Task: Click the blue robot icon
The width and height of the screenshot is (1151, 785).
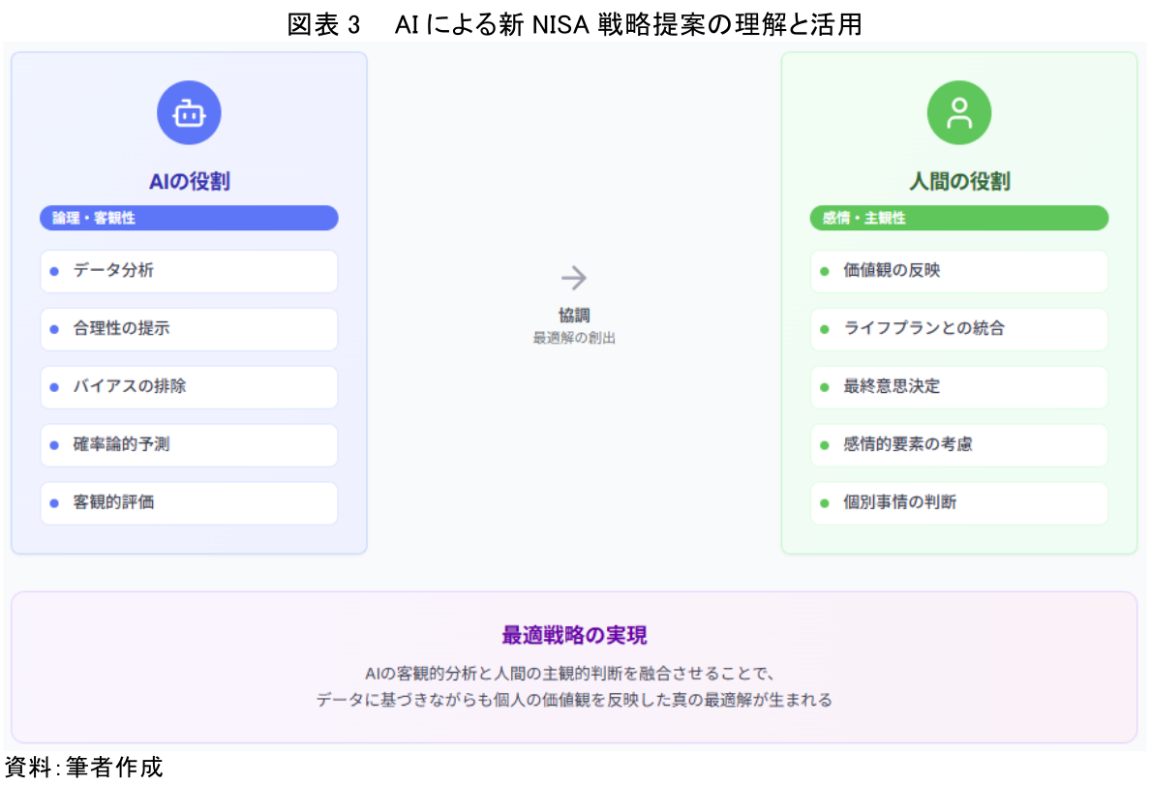Action: click(x=189, y=113)
